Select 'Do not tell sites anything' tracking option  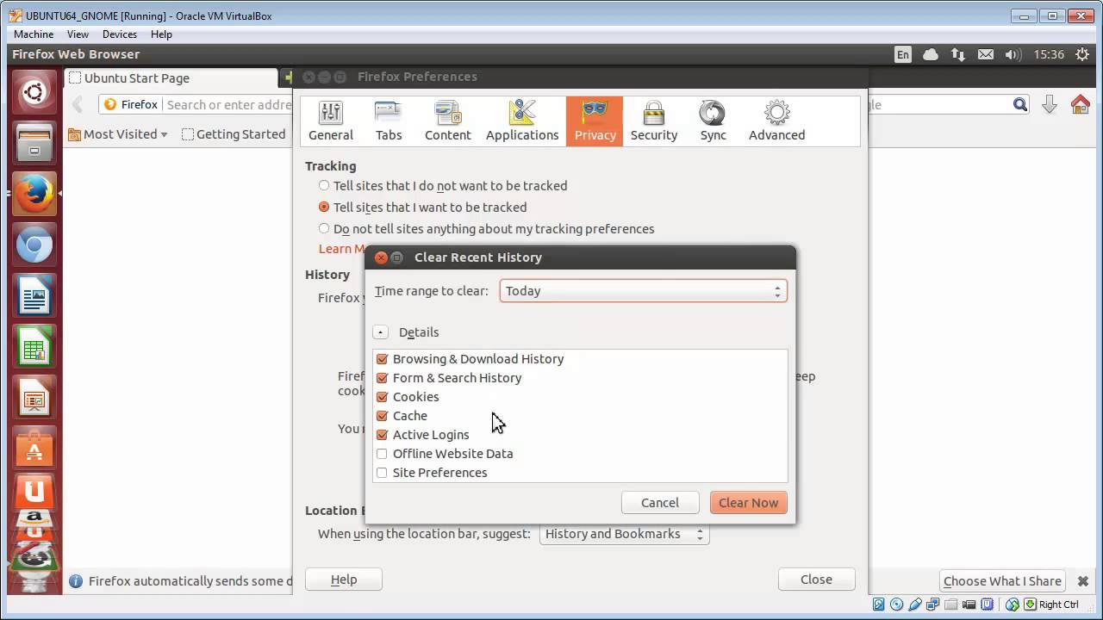(x=324, y=228)
